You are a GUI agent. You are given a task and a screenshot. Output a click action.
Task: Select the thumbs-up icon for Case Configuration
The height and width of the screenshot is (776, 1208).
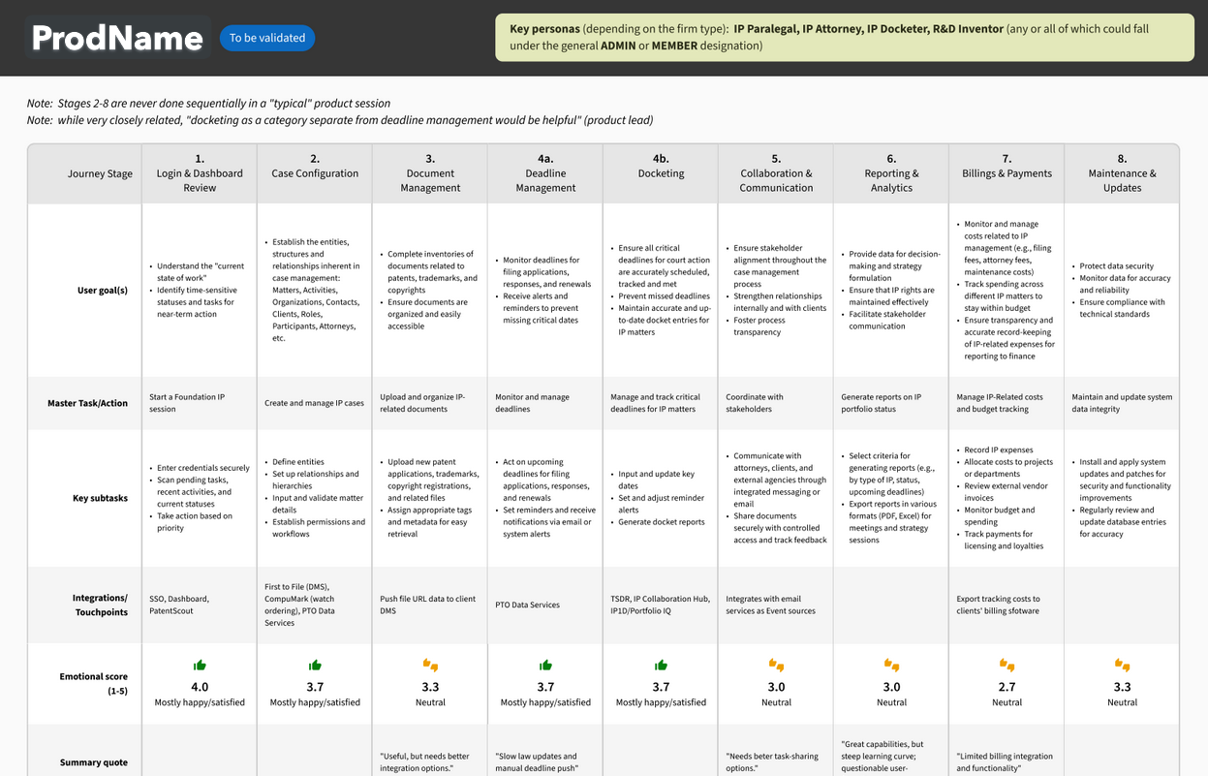[315, 665]
